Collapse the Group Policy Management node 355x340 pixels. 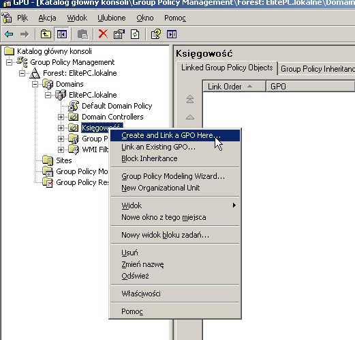[x=9, y=62]
